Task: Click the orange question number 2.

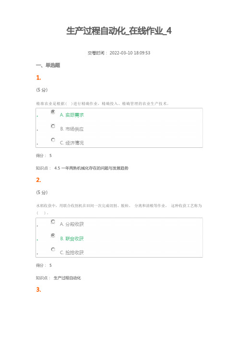Action: tap(38, 180)
